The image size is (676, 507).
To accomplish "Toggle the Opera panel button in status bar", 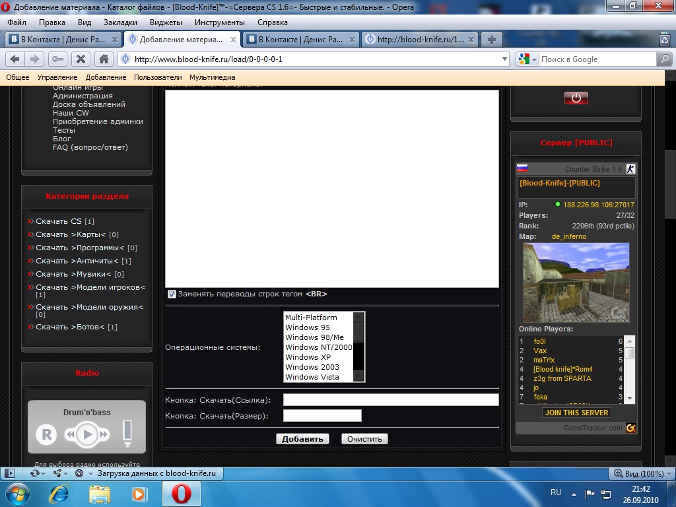I will [x=9, y=473].
